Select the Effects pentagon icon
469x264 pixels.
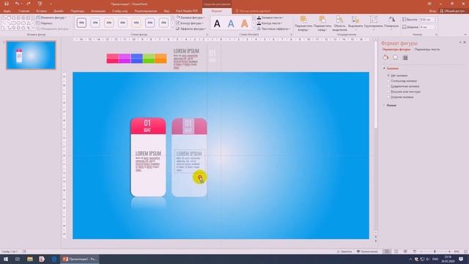(396, 57)
